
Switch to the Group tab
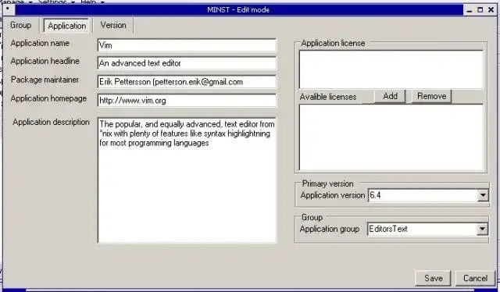21,25
